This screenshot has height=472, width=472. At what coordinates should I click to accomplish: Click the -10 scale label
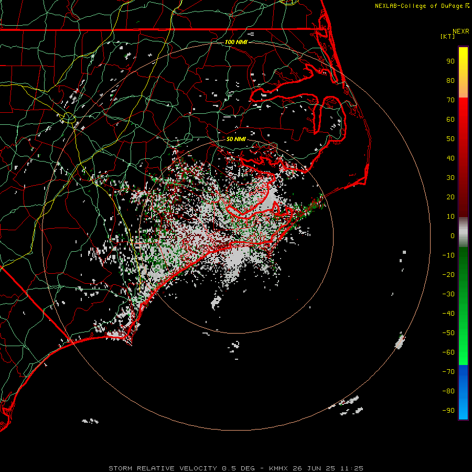(x=448, y=255)
